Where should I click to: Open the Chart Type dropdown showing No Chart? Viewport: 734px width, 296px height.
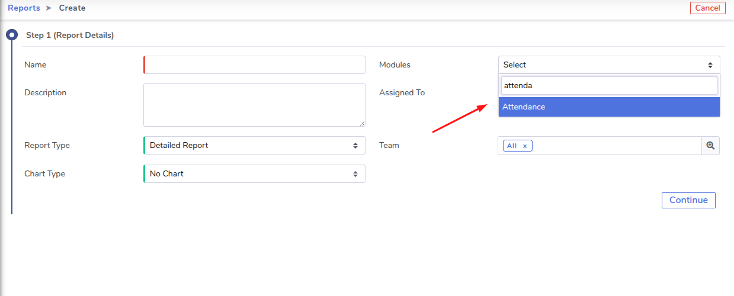tap(254, 173)
